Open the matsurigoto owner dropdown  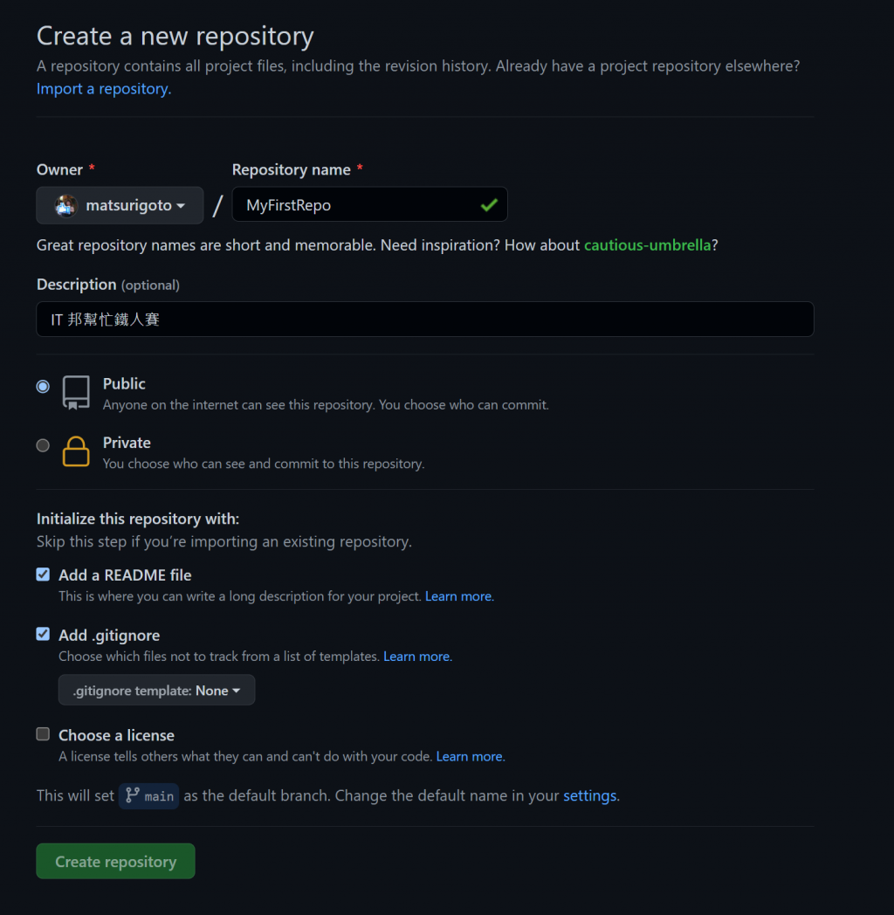click(x=120, y=205)
